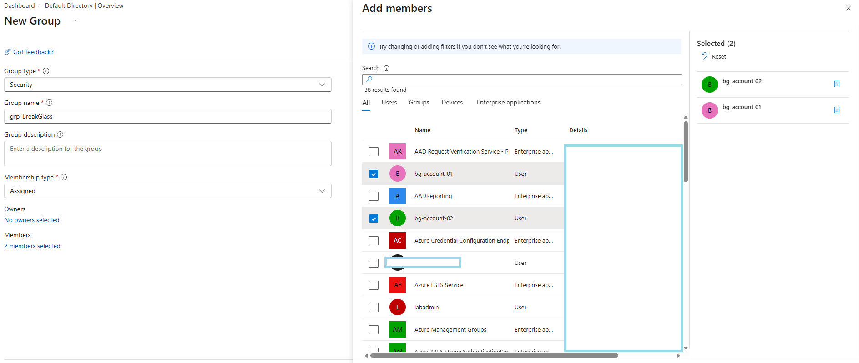Remove bg-account-02 with trash icon
The height and width of the screenshot is (363, 859).
point(837,84)
